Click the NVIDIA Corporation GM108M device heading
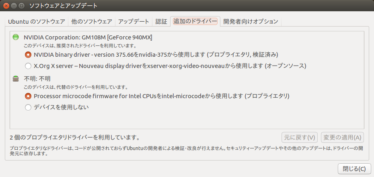Screen dimensions: 374x177 pos(88,37)
